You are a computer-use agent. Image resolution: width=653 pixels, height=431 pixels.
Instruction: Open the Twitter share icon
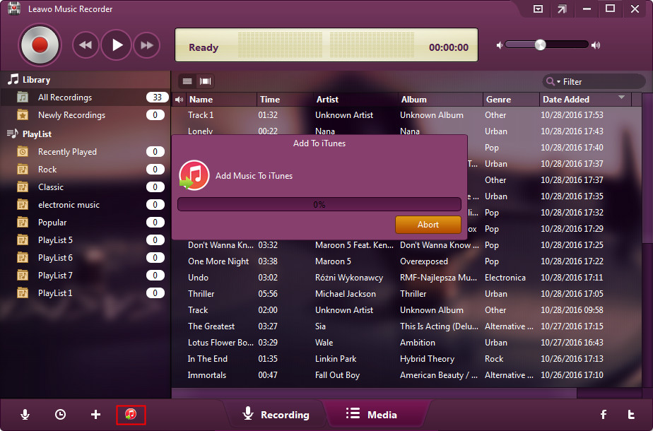pos(631,415)
